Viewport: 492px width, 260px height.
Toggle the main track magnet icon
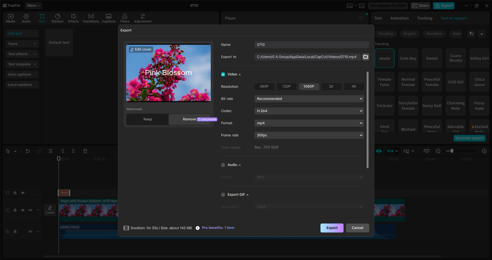[x=379, y=151]
